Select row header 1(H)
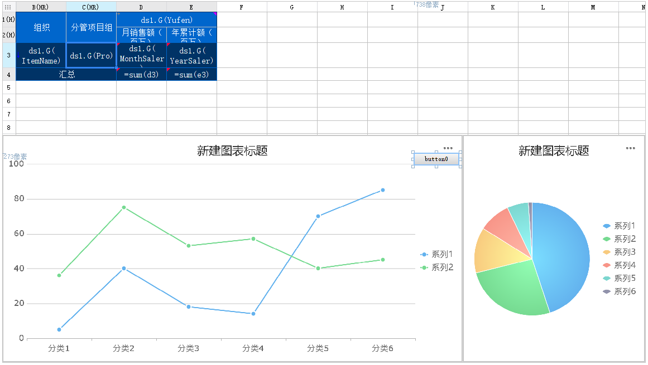This screenshot has width=648, height=365. coord(9,20)
